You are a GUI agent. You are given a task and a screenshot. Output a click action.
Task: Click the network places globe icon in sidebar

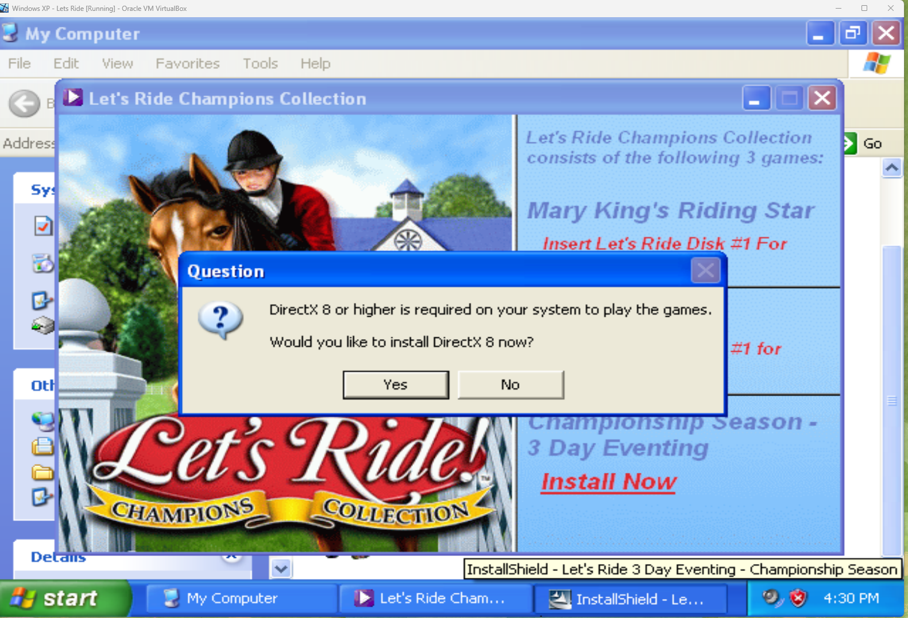pyautogui.click(x=44, y=421)
